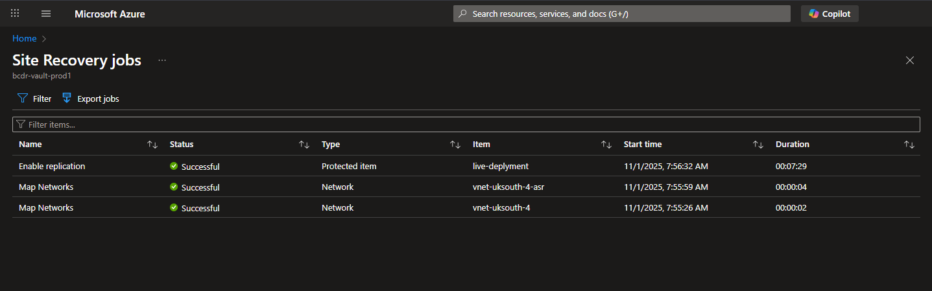Sort by Start time column arrows
The height and width of the screenshot is (291, 932).
(758, 145)
